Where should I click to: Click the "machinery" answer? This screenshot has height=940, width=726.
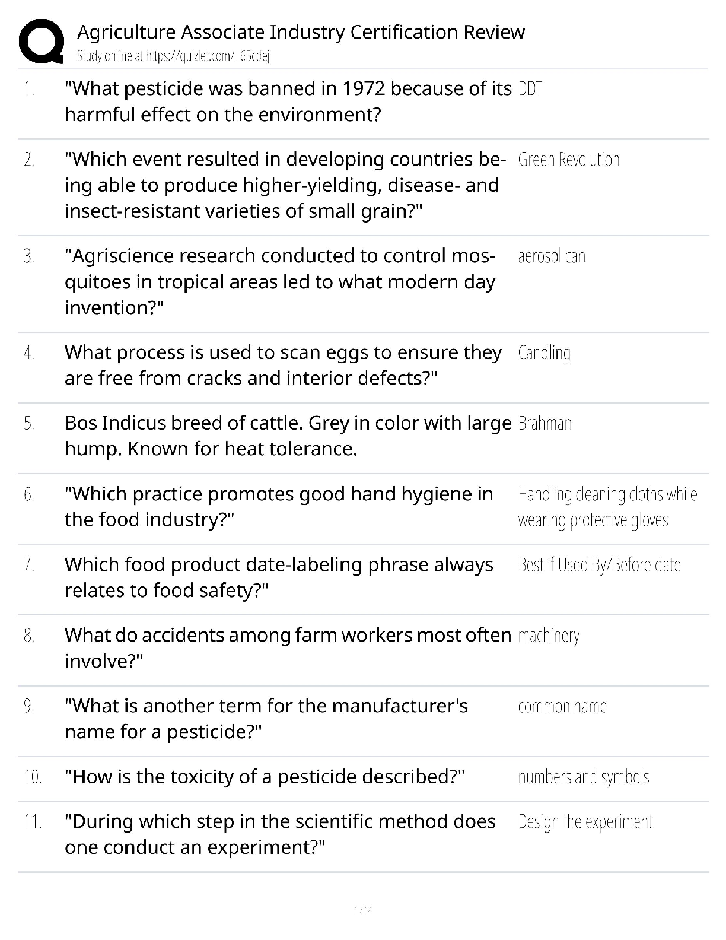[549, 636]
